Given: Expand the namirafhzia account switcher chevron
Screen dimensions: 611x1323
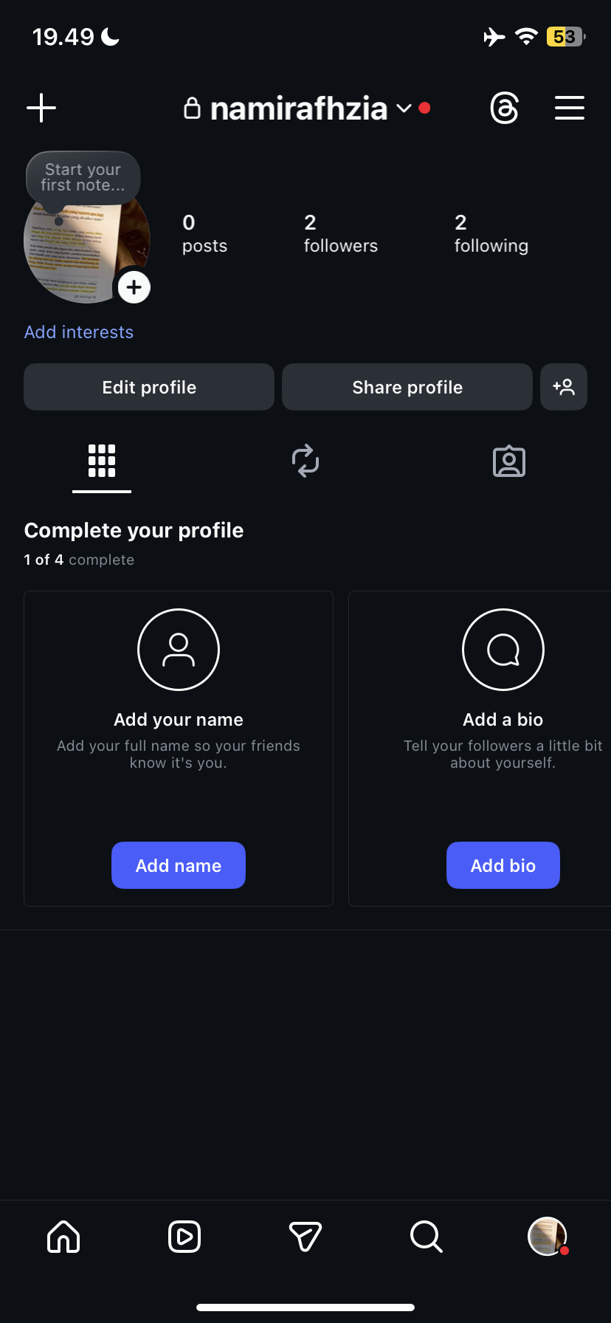Looking at the screenshot, I should point(404,109).
